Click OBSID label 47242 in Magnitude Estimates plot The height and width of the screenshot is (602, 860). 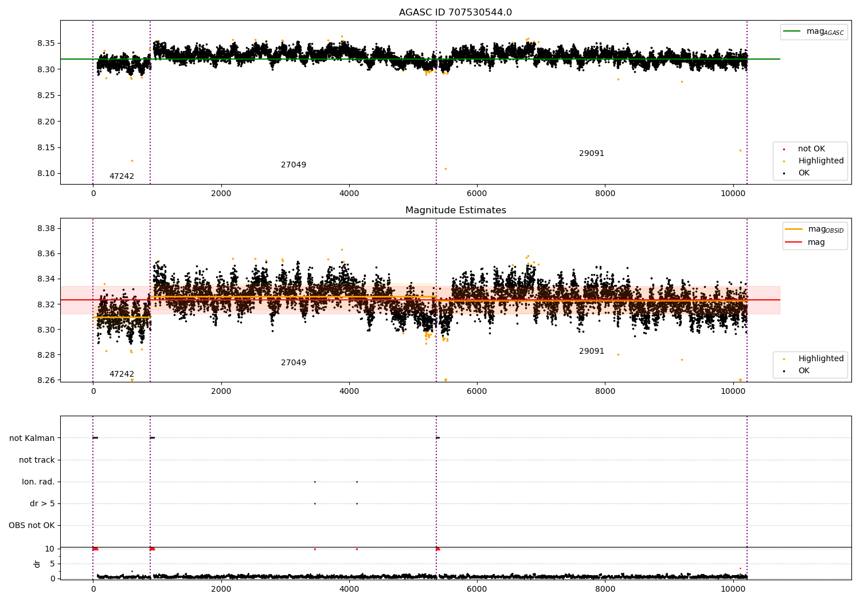pos(122,374)
